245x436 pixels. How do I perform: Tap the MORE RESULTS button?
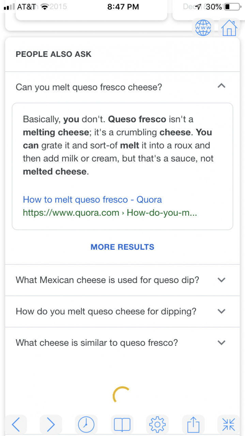(122, 247)
